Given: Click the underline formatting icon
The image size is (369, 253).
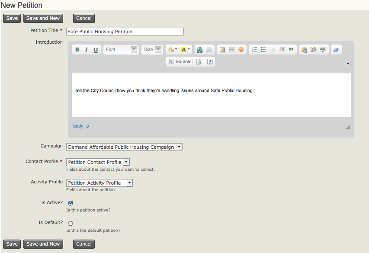Looking at the screenshot, I should 96,50.
